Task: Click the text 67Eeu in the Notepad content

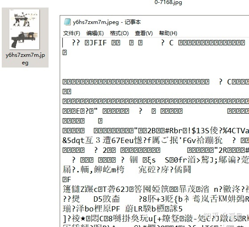Action: point(122,140)
